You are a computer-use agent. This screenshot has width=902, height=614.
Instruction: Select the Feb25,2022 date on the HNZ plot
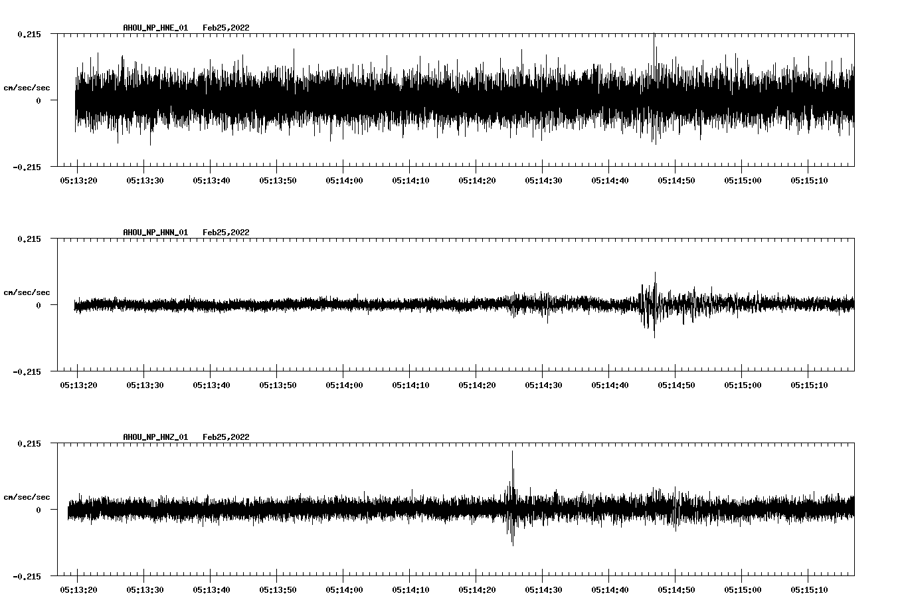[x=226, y=437]
